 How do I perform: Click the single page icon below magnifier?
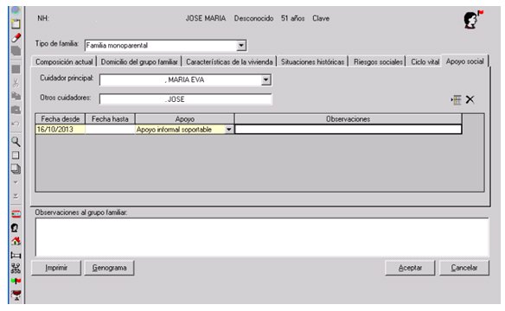[16, 155]
